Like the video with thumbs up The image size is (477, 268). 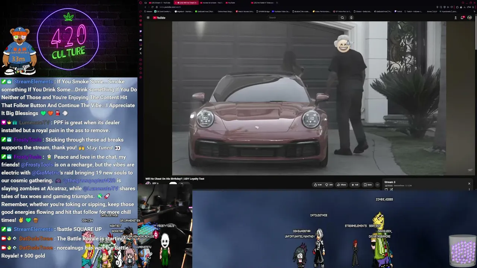coord(318,185)
